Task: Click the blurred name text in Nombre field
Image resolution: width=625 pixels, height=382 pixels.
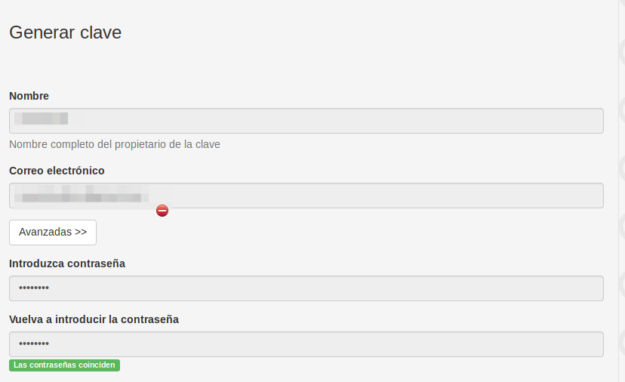Action: pyautogui.click(x=41, y=119)
